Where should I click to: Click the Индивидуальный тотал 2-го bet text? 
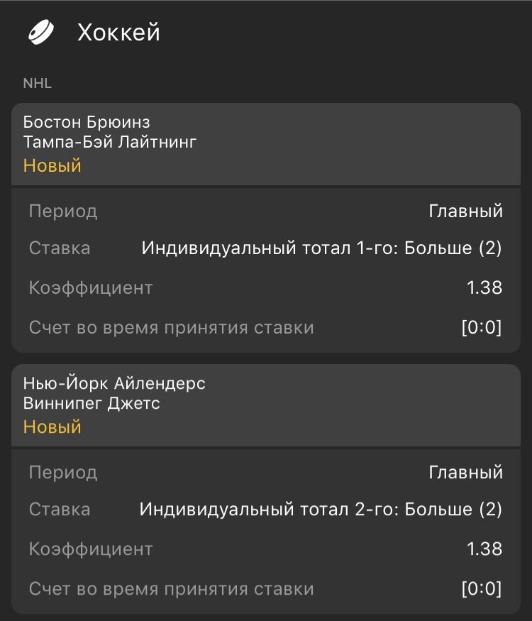(x=321, y=509)
